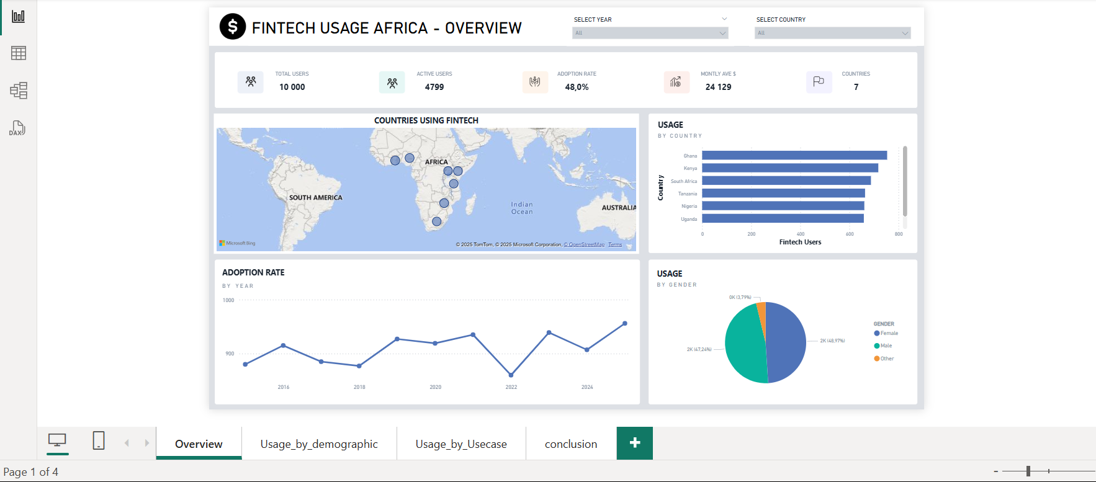This screenshot has width=1096, height=482.
Task: Go to previous page tabs arrow
Action: (127, 443)
